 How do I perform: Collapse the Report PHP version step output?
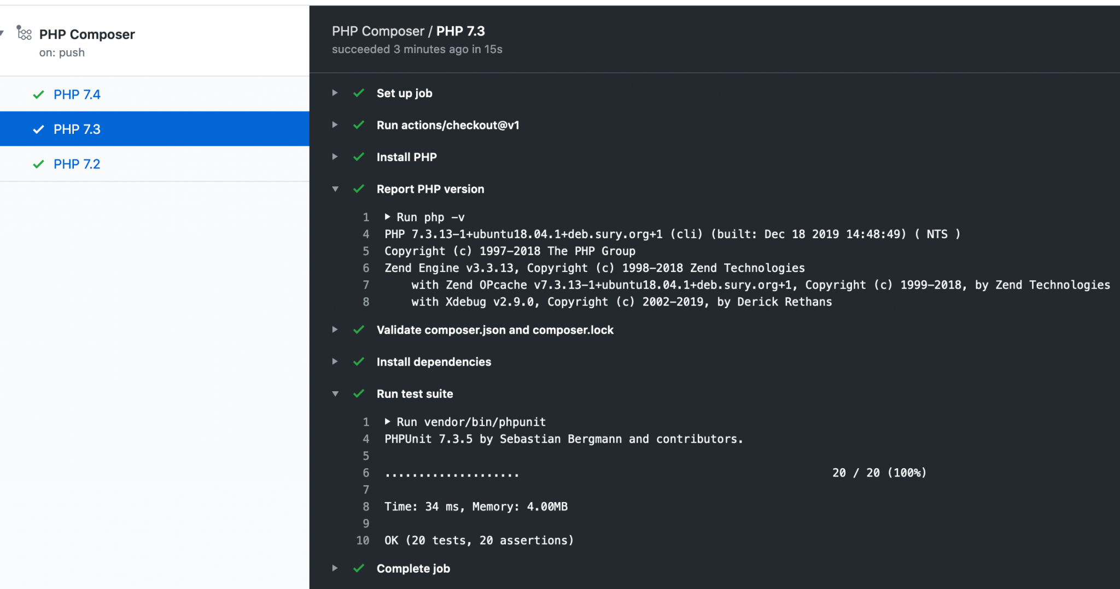click(x=335, y=189)
